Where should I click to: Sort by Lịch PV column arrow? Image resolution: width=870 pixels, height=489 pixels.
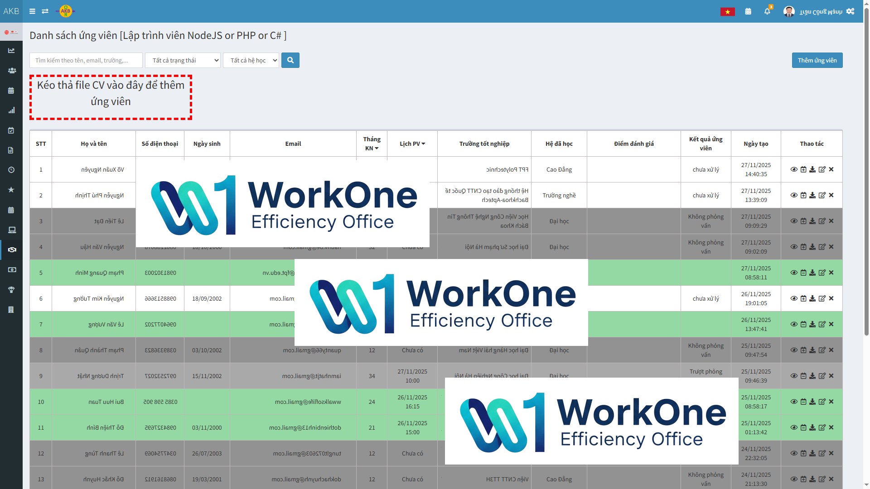[x=423, y=144]
